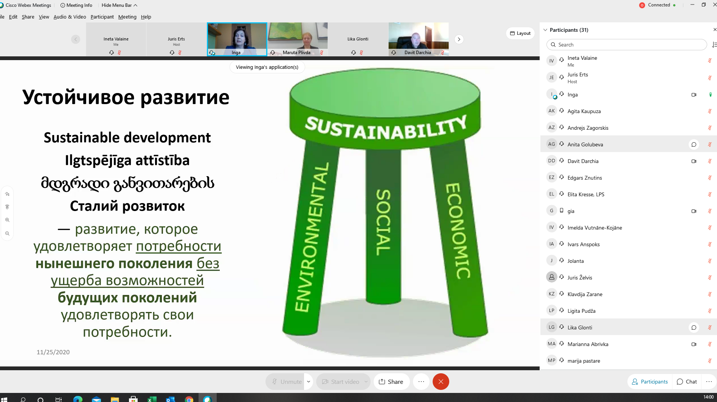Collapse the menu bar via Hide Menu Bar

coord(119,5)
